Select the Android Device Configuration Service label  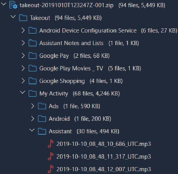coord(88,31)
